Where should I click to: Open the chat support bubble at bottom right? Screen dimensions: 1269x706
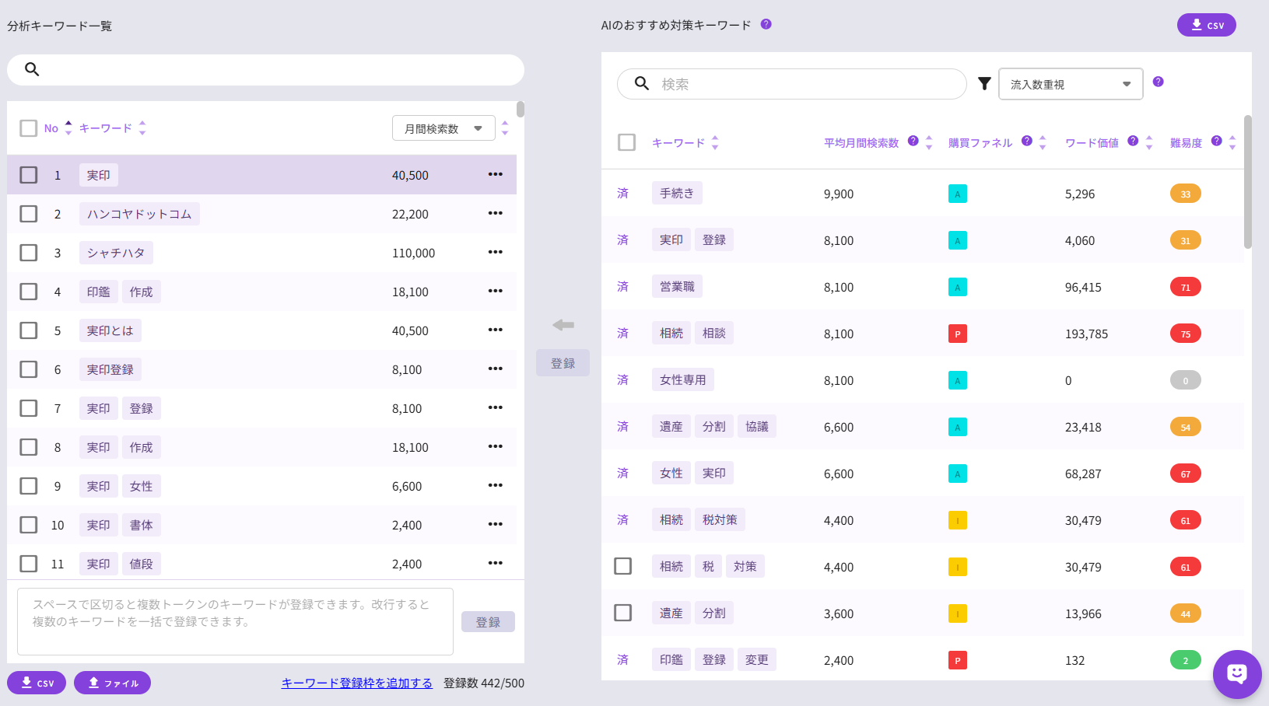(x=1236, y=675)
